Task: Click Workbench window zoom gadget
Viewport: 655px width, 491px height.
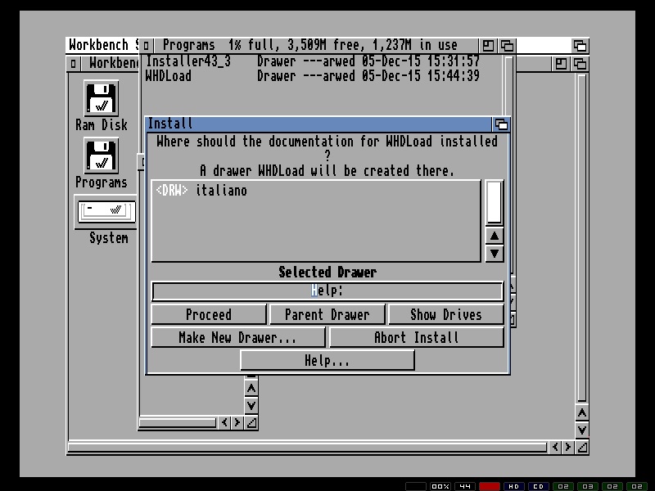Action: pos(561,64)
